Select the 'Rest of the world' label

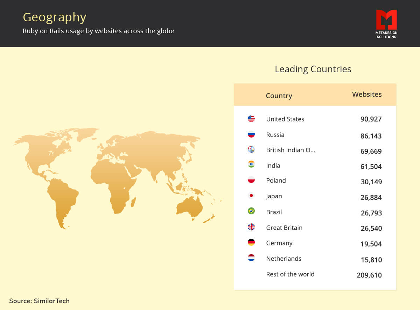(290, 274)
